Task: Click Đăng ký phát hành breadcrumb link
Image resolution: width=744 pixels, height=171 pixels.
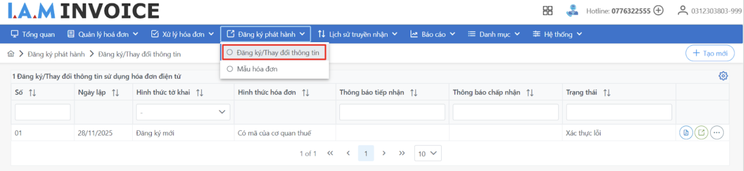Action: 56,54
